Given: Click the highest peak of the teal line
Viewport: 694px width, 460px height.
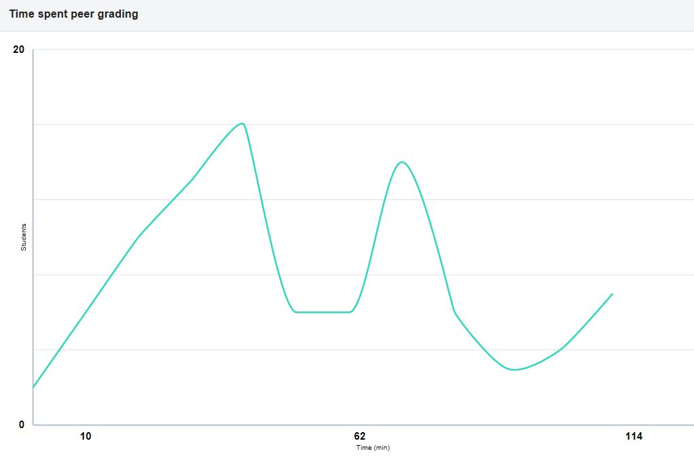Looking at the screenshot, I should [x=242, y=124].
